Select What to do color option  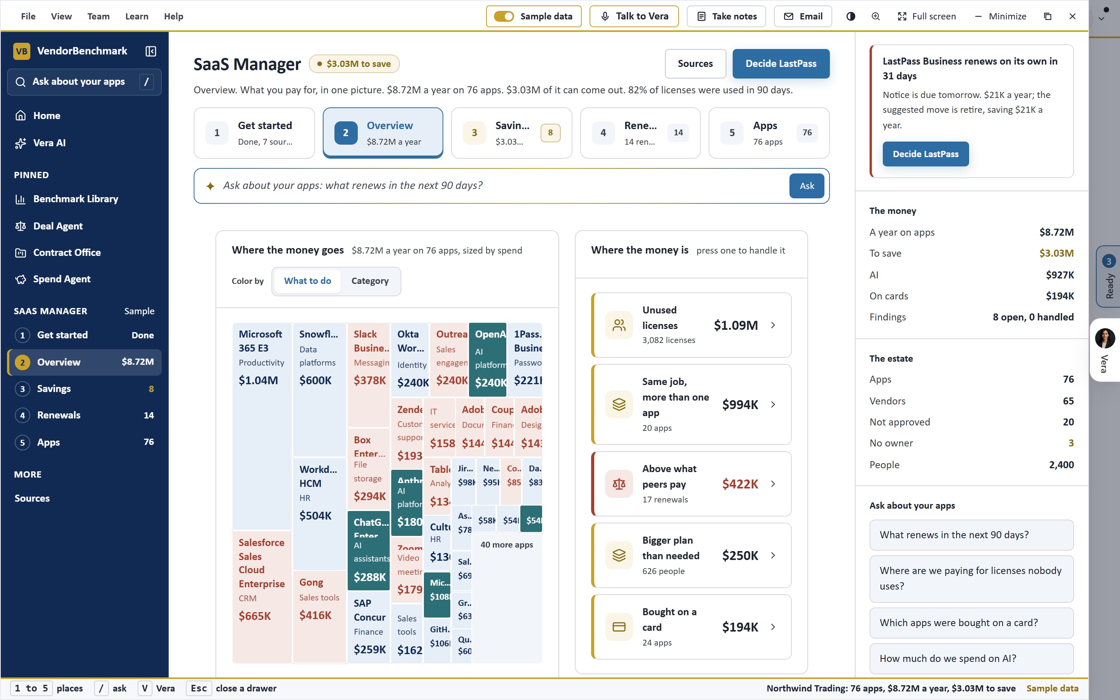click(x=307, y=280)
